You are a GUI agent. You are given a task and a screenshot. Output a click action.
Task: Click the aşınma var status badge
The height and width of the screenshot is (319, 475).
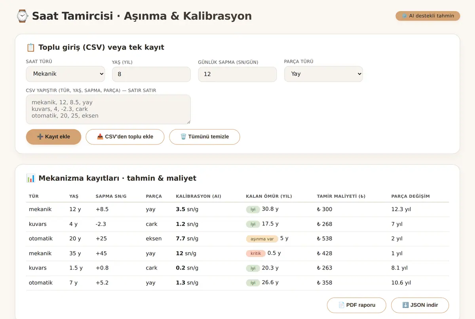(x=262, y=239)
